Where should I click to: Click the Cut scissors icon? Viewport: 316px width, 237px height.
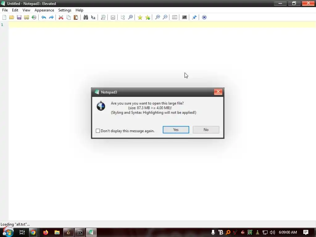pyautogui.click(x=61, y=17)
